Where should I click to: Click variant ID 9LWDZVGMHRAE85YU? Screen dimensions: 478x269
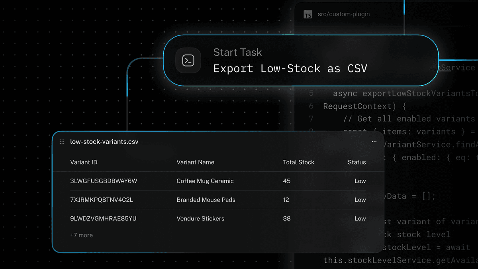tap(103, 218)
